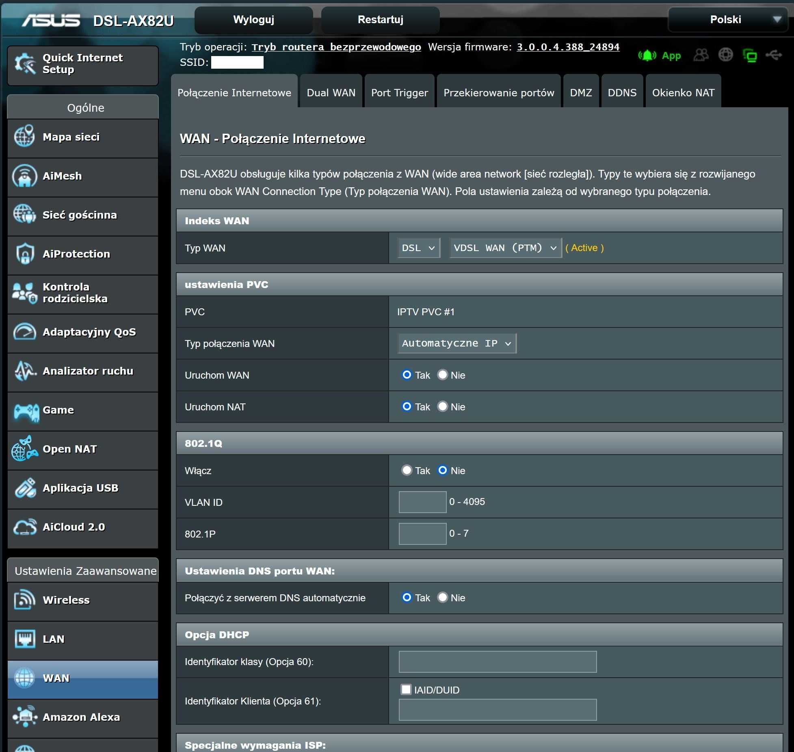Click the Ogólne section header
The height and width of the screenshot is (752, 794).
point(83,107)
